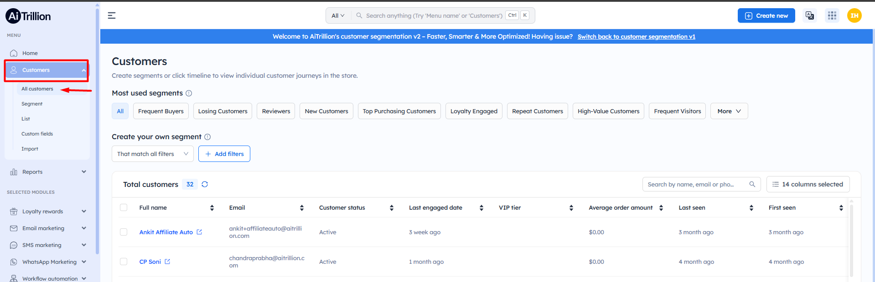Screen dimensions: 875x282
Task: Sort by Customer status column
Action: (x=392, y=208)
